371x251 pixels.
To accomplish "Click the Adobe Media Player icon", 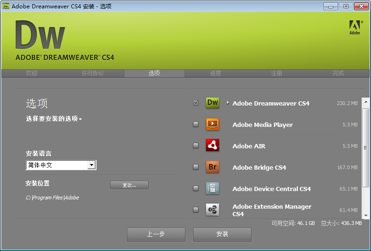I will pyautogui.click(x=213, y=124).
